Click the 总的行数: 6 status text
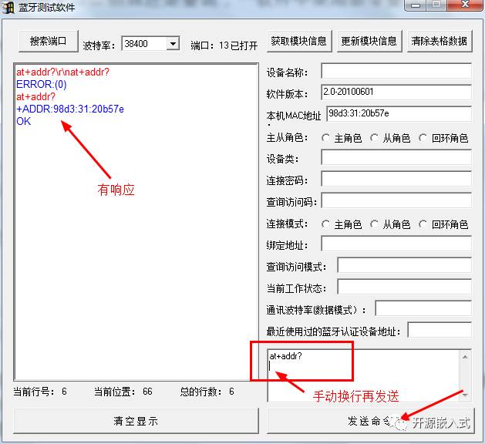 point(207,392)
